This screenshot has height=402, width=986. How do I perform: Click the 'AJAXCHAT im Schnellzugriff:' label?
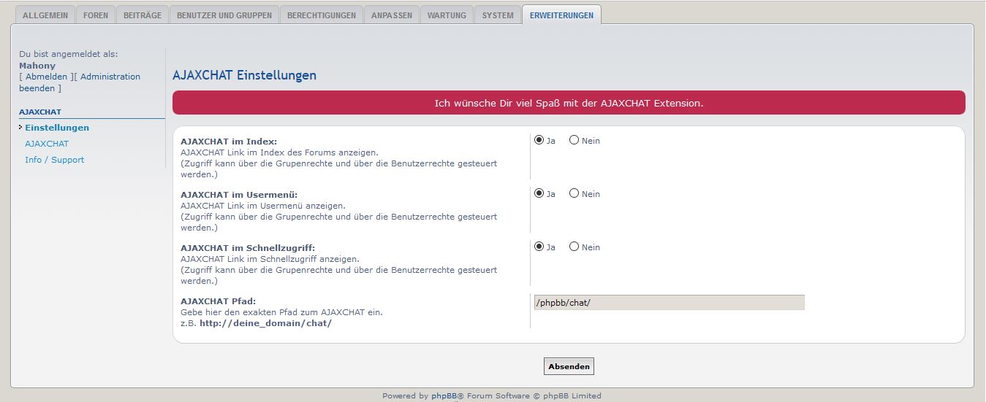[248, 248]
